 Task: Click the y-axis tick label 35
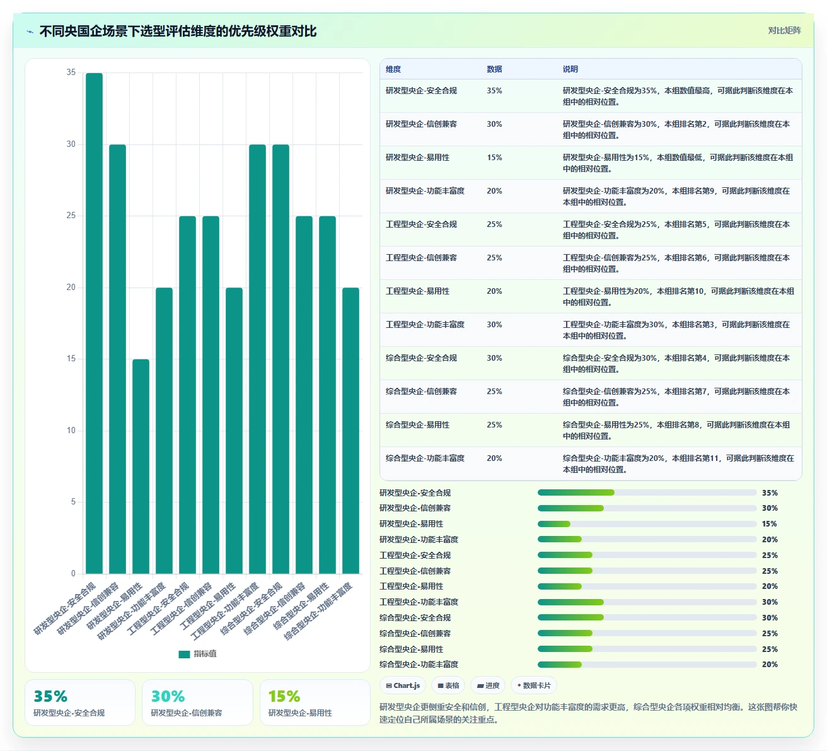click(71, 73)
